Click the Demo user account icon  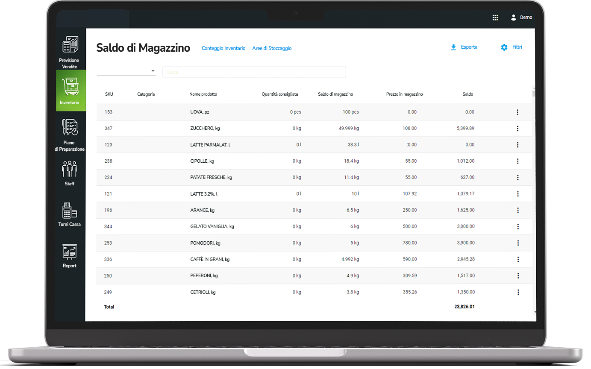point(513,18)
